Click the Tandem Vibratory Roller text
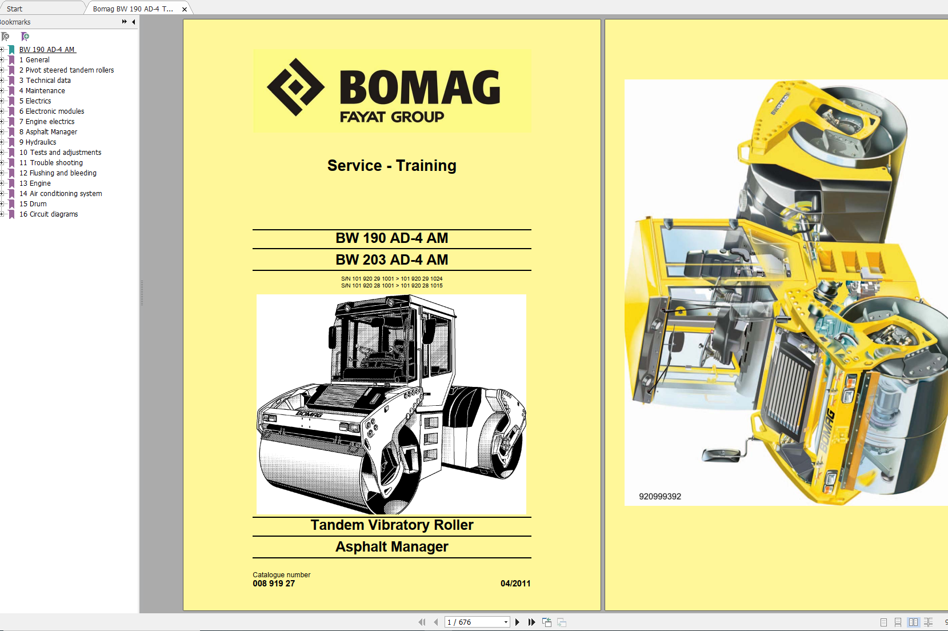This screenshot has height=631, width=948. pos(392,525)
